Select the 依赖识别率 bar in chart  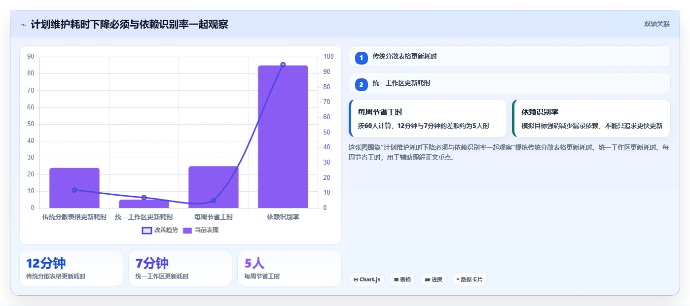tap(283, 136)
